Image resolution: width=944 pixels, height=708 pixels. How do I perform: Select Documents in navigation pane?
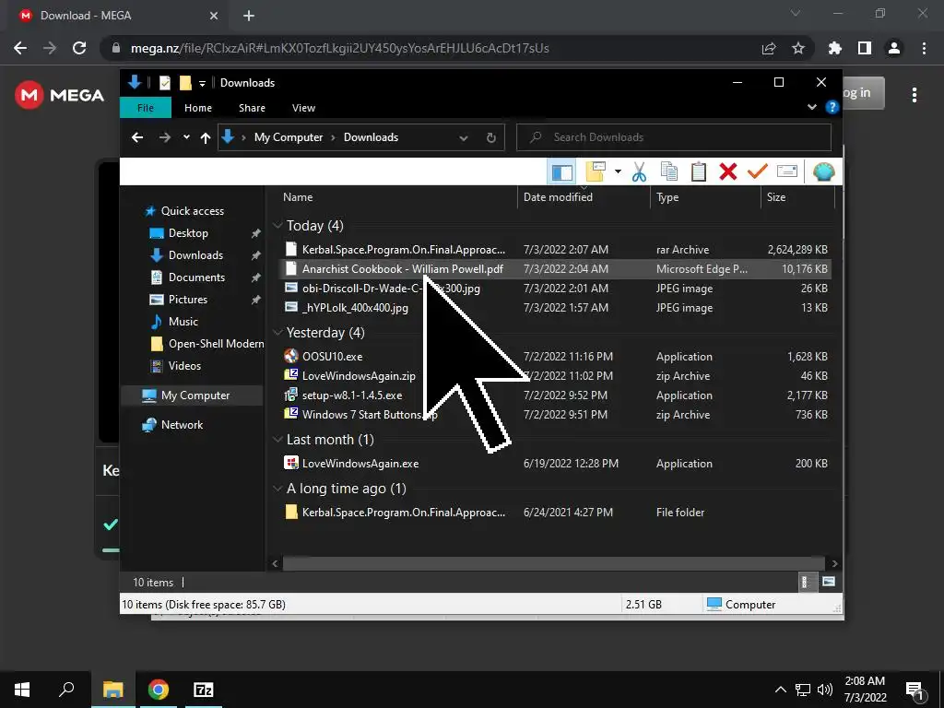click(196, 277)
